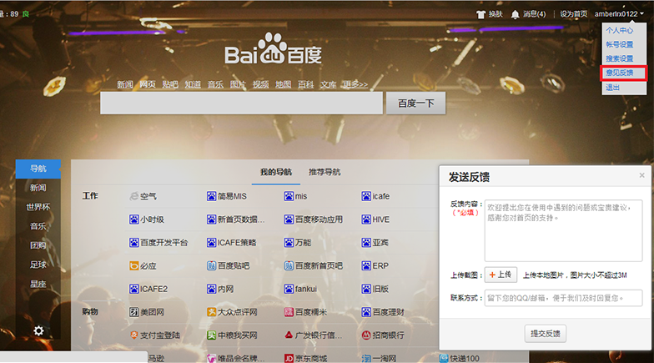Open the 招商银行 icon
This screenshot has height=363, width=654.
click(x=366, y=335)
